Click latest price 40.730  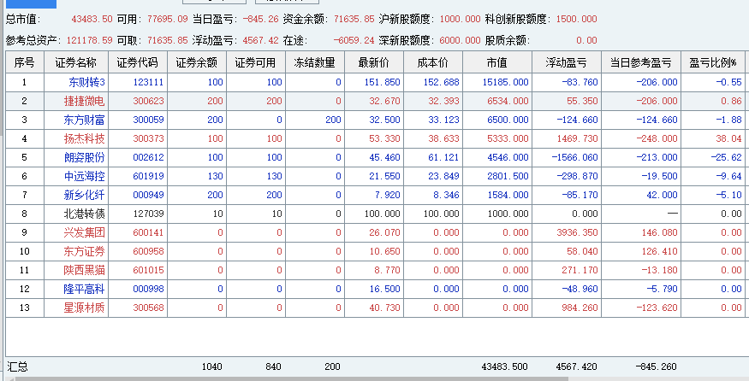(x=384, y=308)
